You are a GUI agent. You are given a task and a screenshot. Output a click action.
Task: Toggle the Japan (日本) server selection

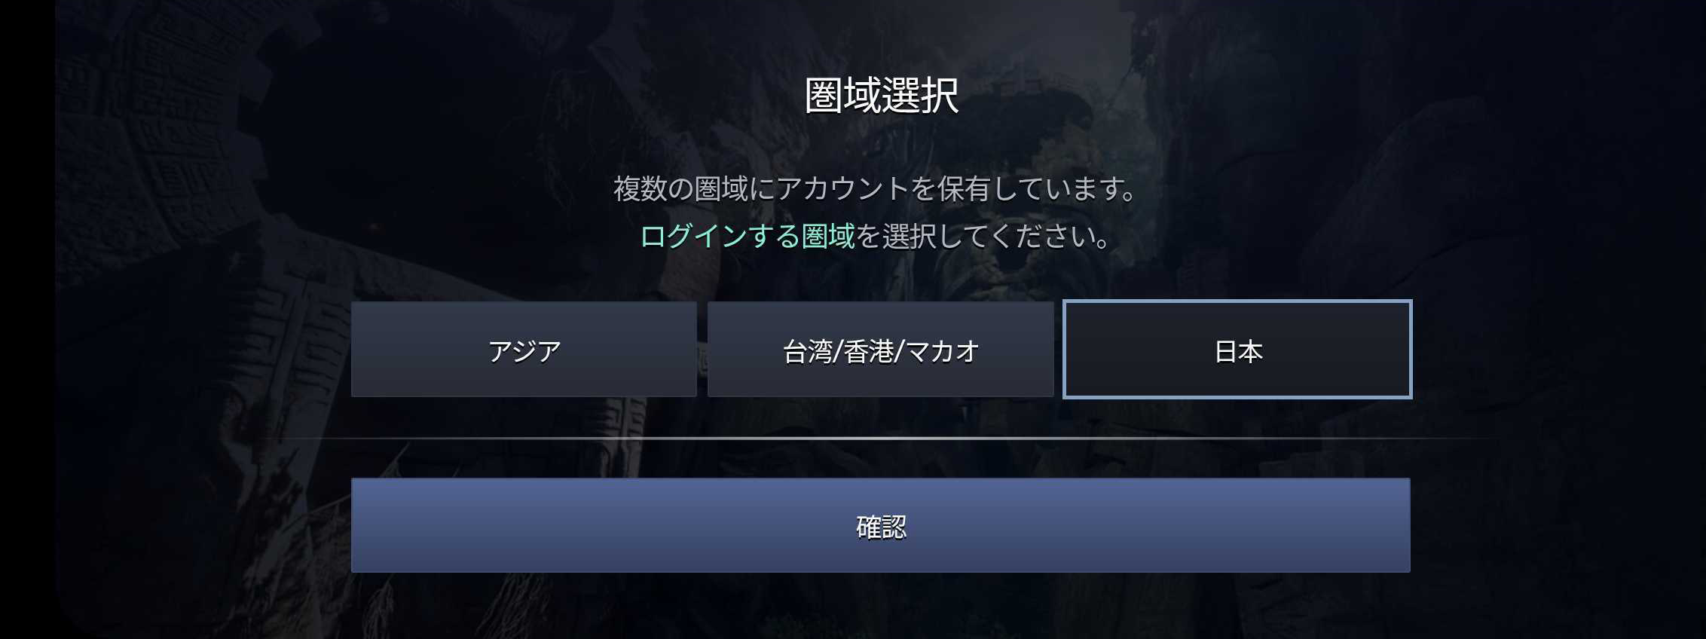pyautogui.click(x=1237, y=350)
